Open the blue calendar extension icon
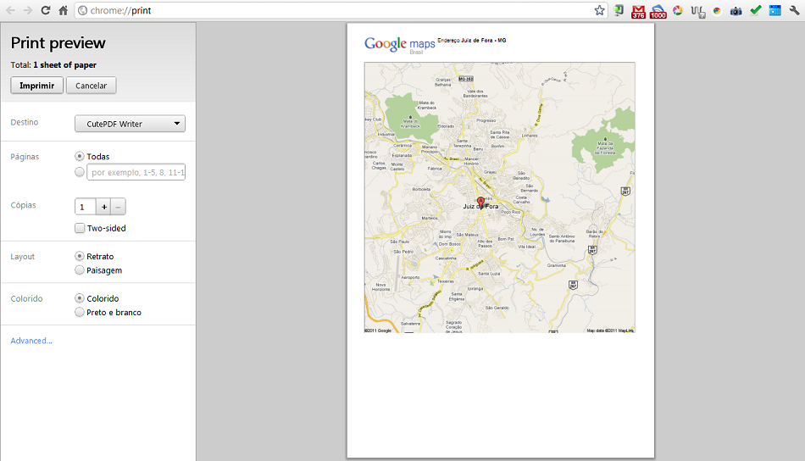 coord(774,11)
